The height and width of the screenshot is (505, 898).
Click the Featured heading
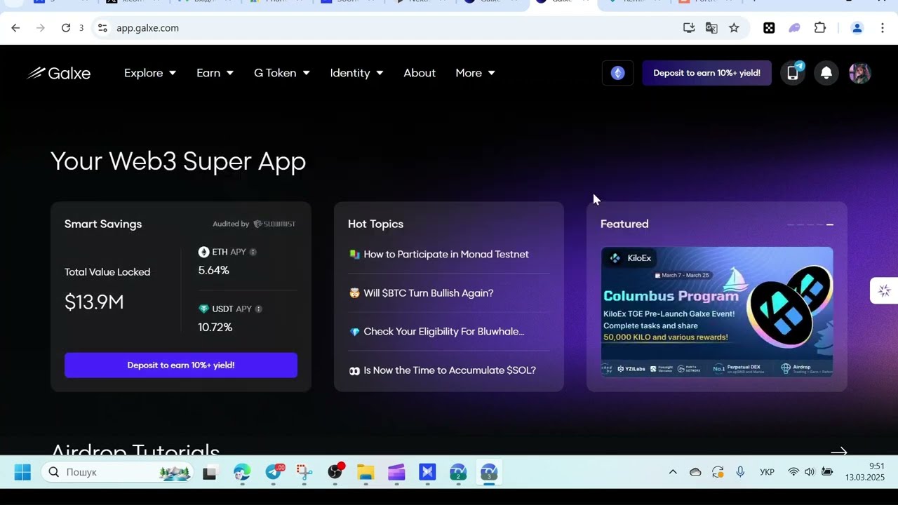pyautogui.click(x=624, y=224)
